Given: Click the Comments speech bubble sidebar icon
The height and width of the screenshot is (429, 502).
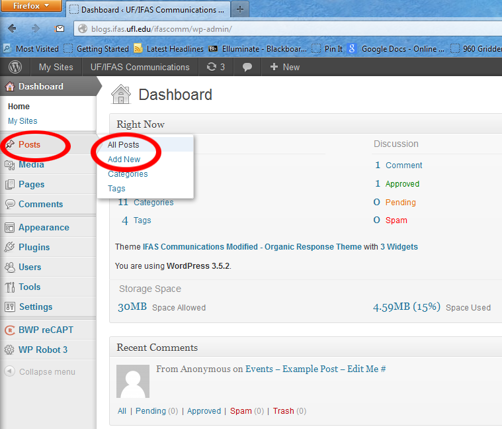Looking at the screenshot, I should tap(10, 204).
